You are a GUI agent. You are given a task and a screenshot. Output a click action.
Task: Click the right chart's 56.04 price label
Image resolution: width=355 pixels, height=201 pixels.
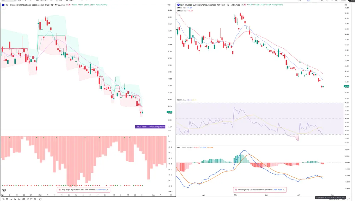point(346,86)
